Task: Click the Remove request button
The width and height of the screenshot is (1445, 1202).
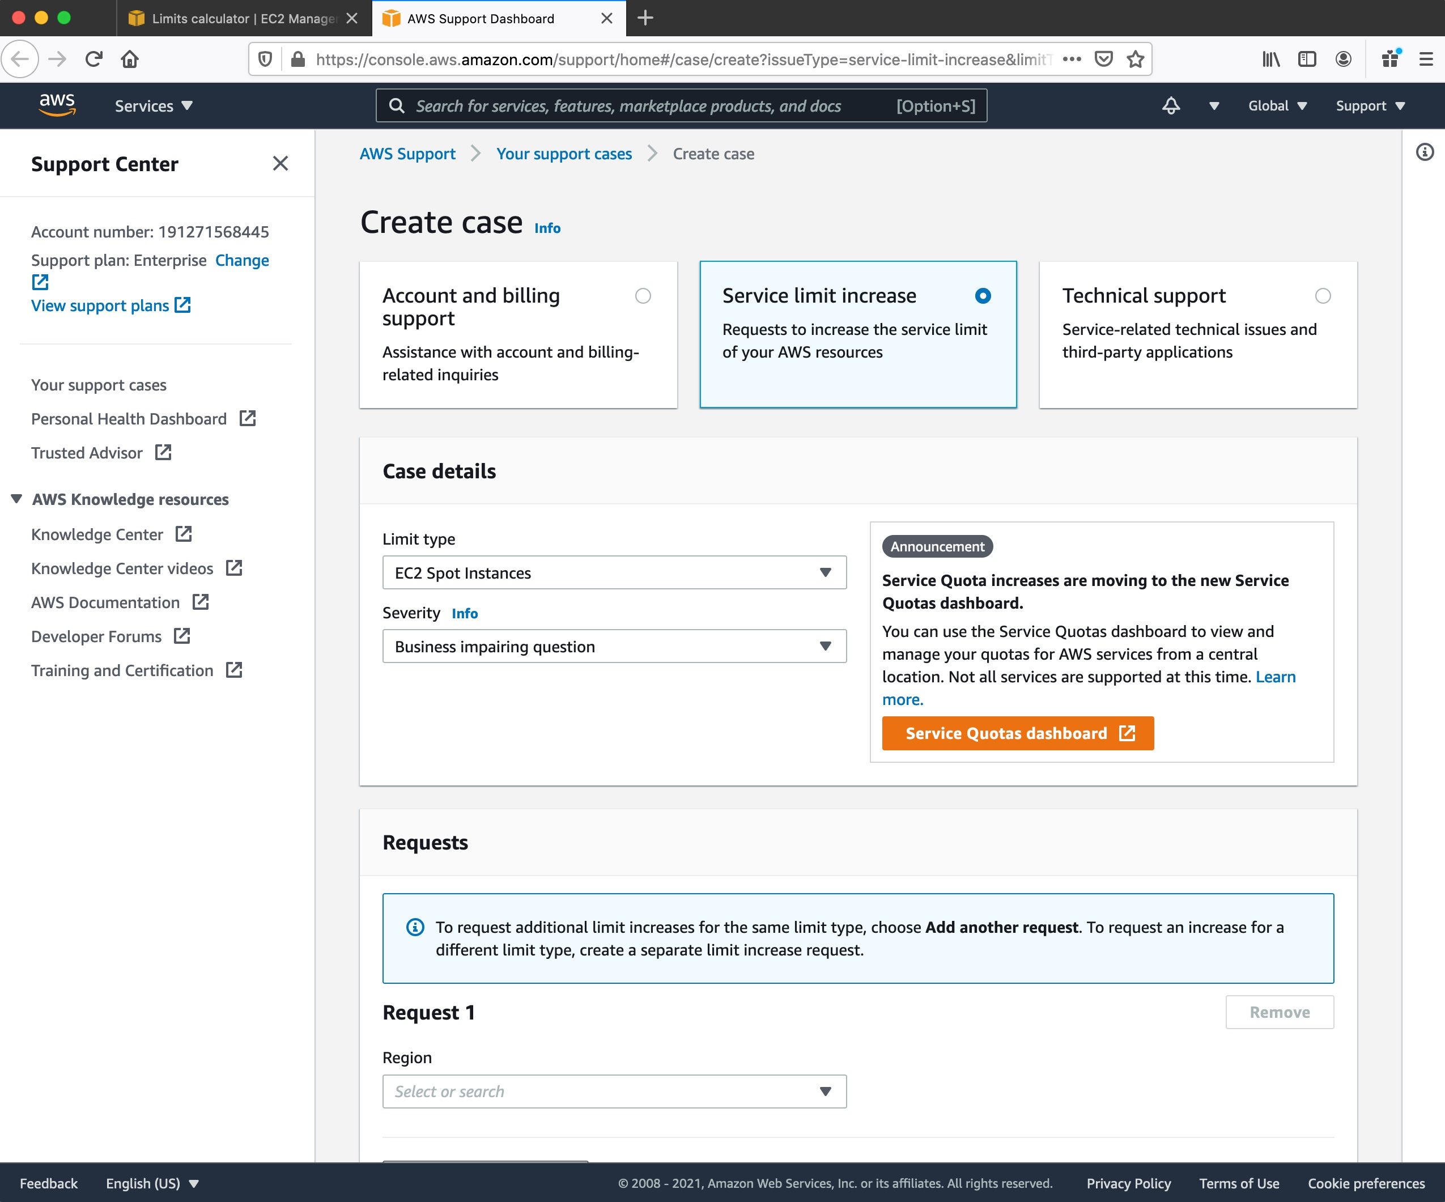Action: [1279, 1012]
